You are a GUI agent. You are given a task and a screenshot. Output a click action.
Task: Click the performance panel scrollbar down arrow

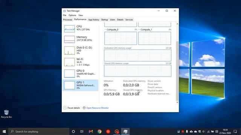(177, 102)
